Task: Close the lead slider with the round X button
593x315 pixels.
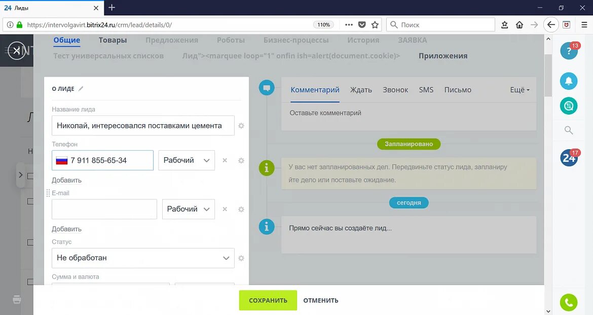Action: point(17,50)
